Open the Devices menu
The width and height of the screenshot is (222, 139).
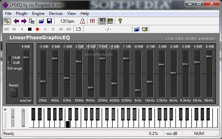(x=56, y=13)
